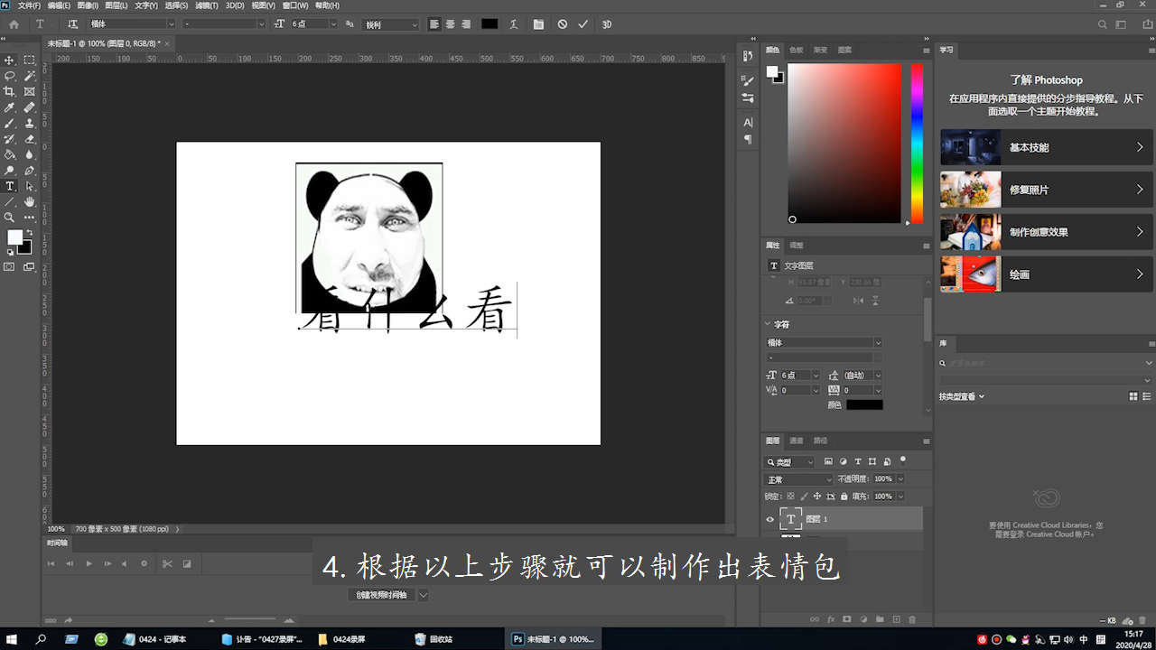
Task: Open dropdown arrow beside 创建视频时间轴
Action: coord(423,595)
